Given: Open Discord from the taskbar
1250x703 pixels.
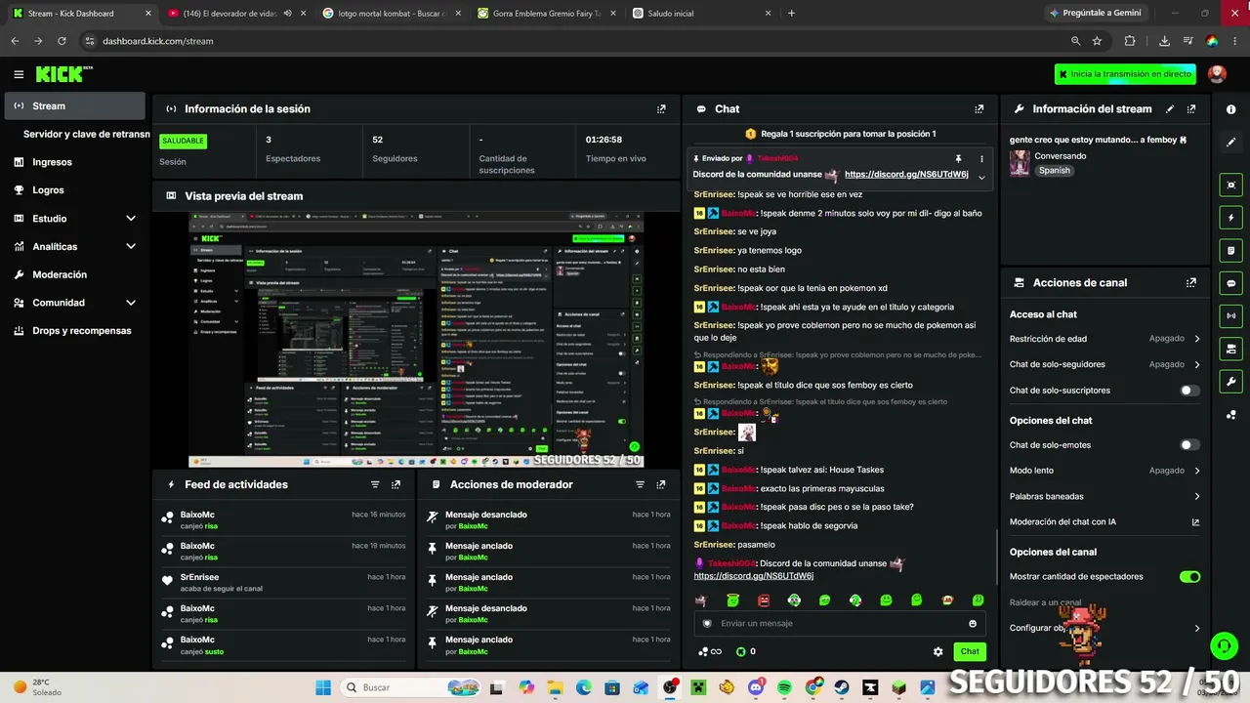Looking at the screenshot, I should coord(756,687).
